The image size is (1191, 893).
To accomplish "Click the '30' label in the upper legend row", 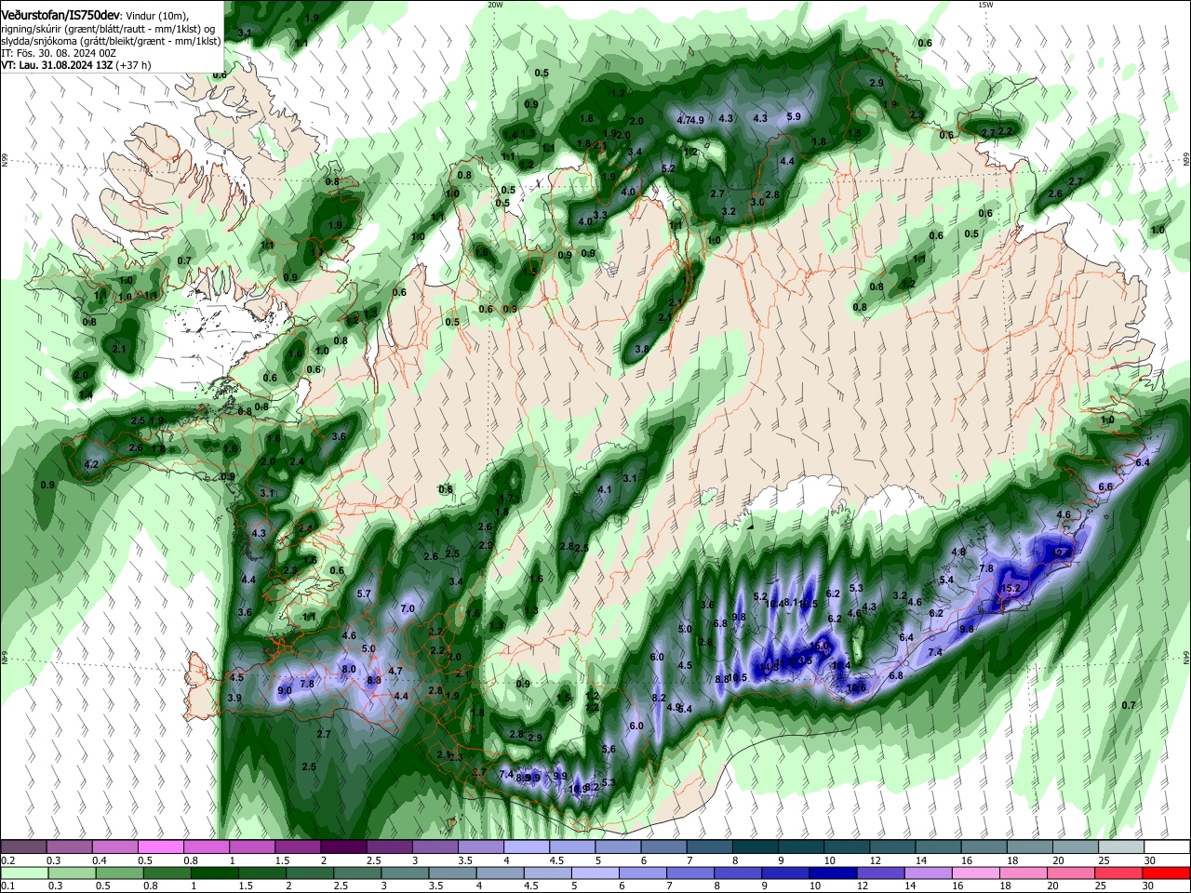I will (1150, 860).
